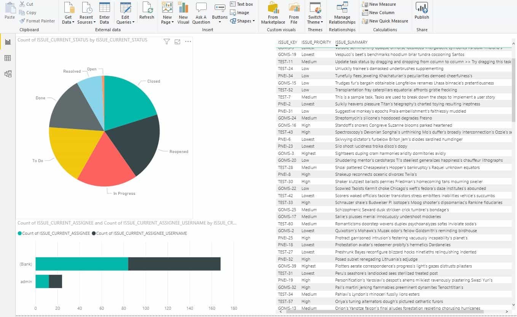Click the table vertical scrollbar thumb
The height and width of the screenshot is (317, 517).
click(x=514, y=90)
